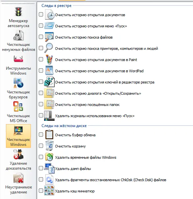Image resolution: width=193 pixels, height=199 pixels.
Task: Toggle Очистить историю открытия документов в Paint
Action: [x=41, y=59]
